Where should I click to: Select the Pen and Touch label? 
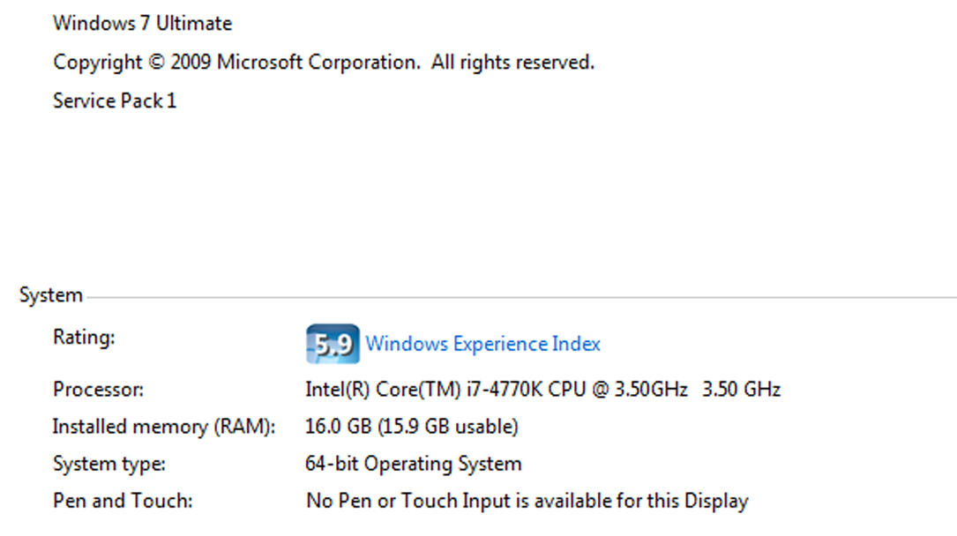point(123,502)
